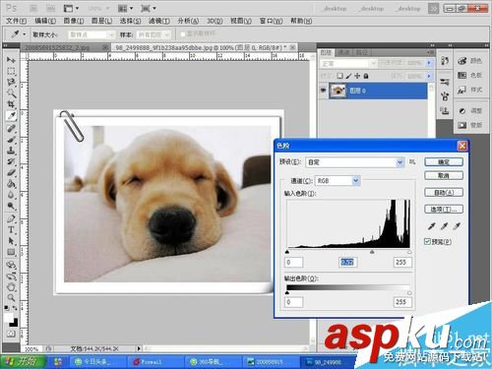The height and width of the screenshot is (369, 492).
Task: Pick the gray point eyedropper in Levels
Action: [x=444, y=225]
